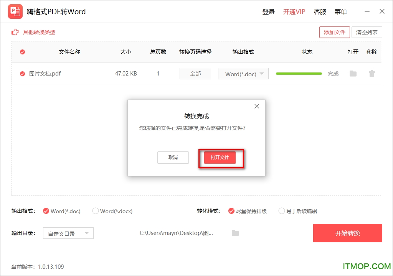Open the 全部 page range selector
Image resolution: width=393 pixels, height=276 pixels.
click(195, 74)
